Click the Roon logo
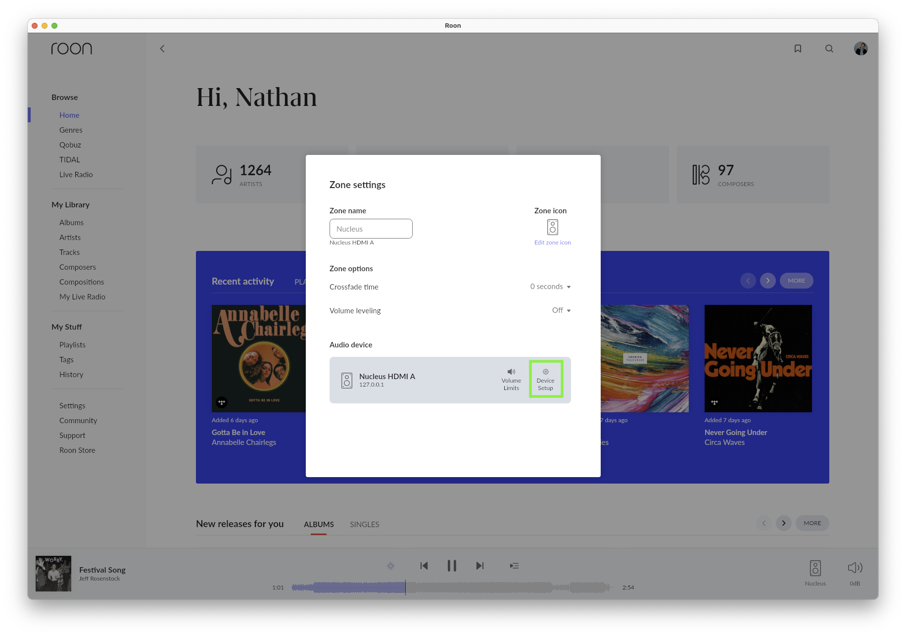 72,49
